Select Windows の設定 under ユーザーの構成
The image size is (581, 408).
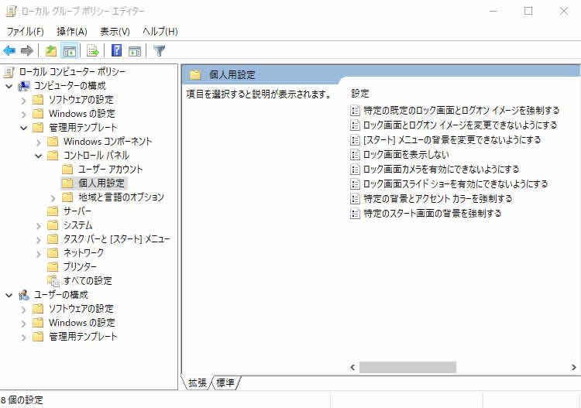tap(82, 323)
